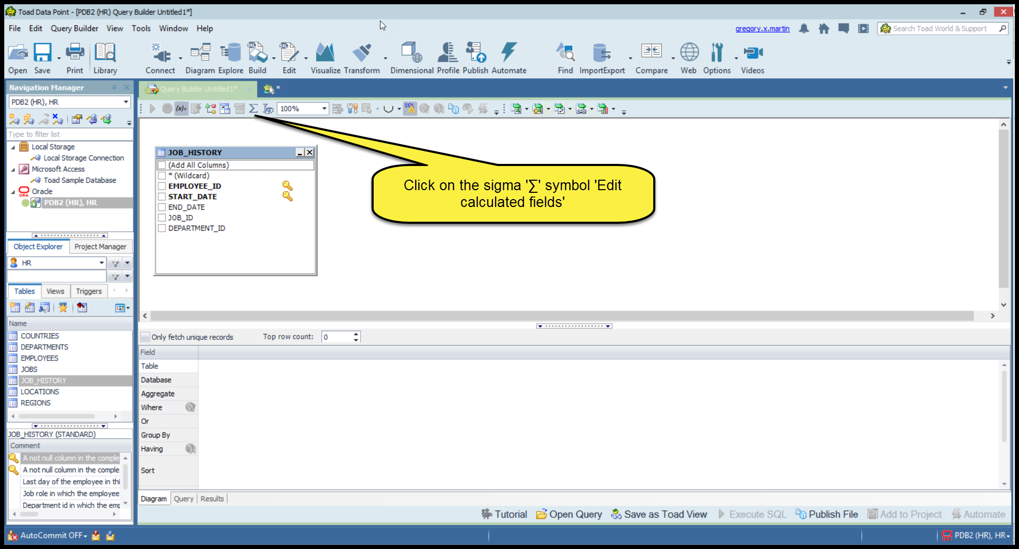Select the Toad Sample Database connection

pos(80,180)
